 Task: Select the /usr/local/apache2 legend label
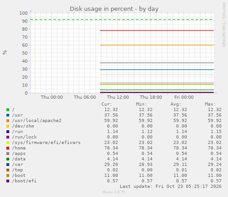pos(37,121)
